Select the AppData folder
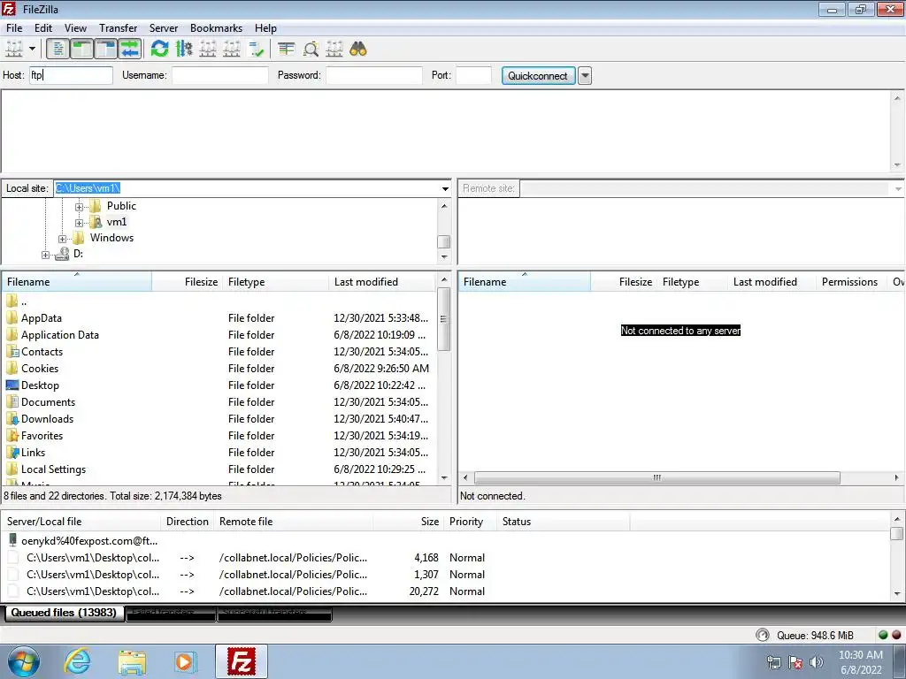Image resolution: width=906 pixels, height=679 pixels. coord(42,318)
